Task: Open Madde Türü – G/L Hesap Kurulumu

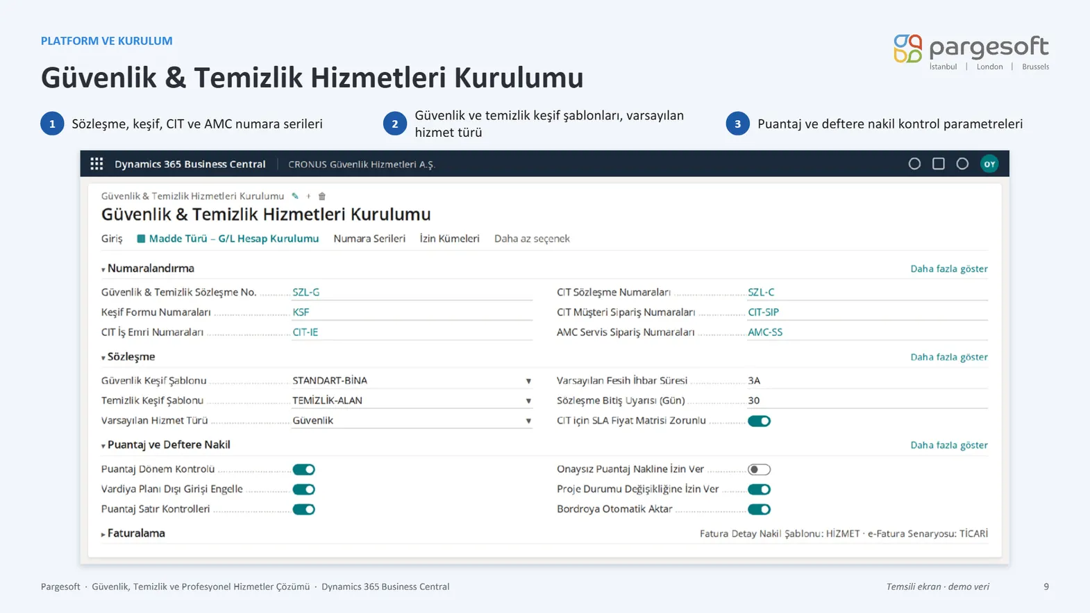Action: (x=228, y=239)
